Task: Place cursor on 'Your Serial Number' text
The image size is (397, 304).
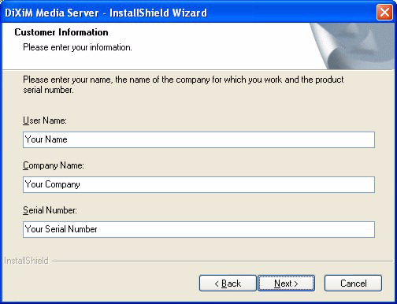Action: [61, 229]
